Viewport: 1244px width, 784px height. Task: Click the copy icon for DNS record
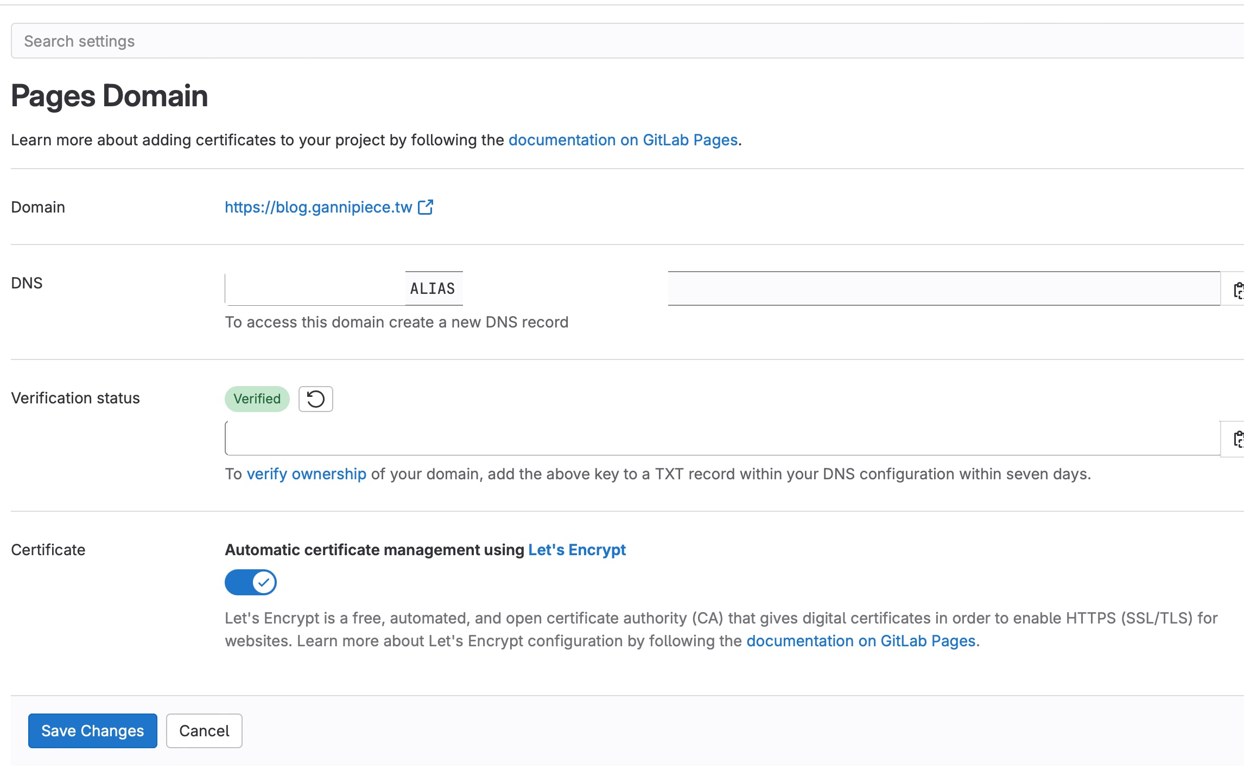tap(1239, 288)
